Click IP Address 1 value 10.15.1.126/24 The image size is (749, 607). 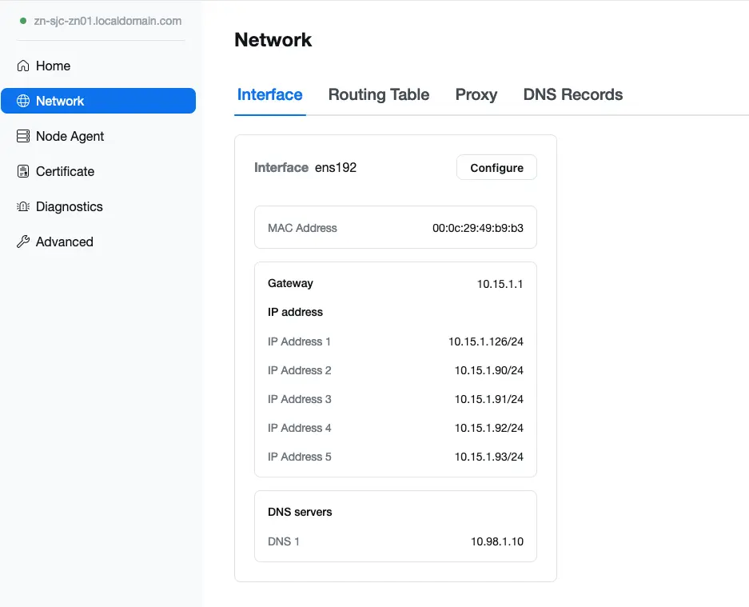pyautogui.click(x=485, y=341)
